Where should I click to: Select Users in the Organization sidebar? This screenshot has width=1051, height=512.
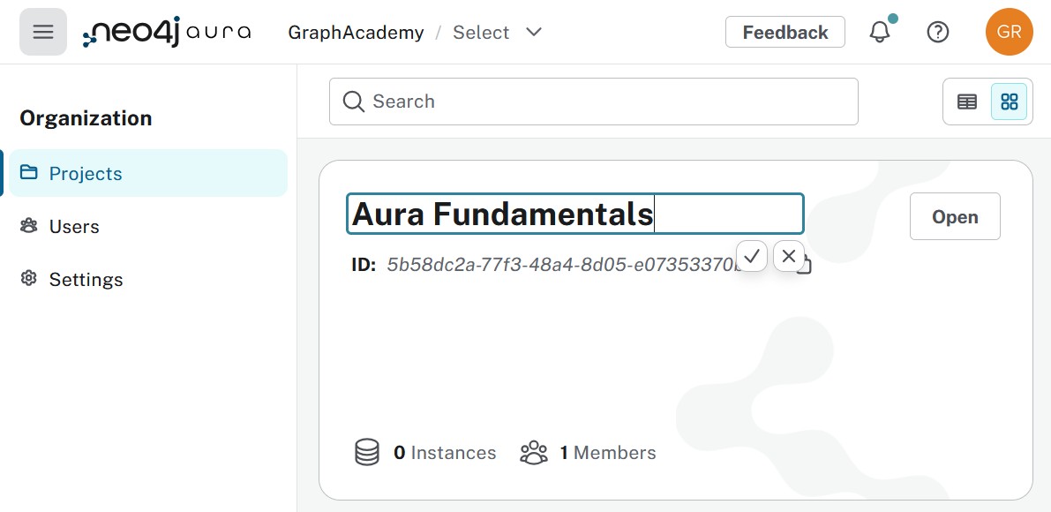74,226
